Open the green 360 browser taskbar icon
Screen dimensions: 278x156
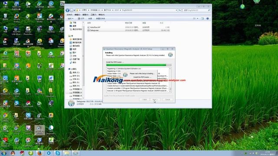point(31,153)
